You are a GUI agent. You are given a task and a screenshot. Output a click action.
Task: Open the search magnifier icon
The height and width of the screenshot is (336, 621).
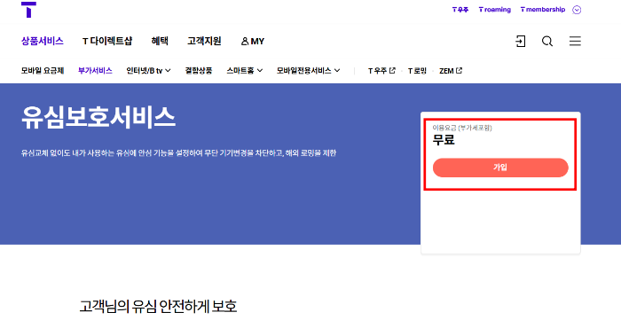coord(547,41)
